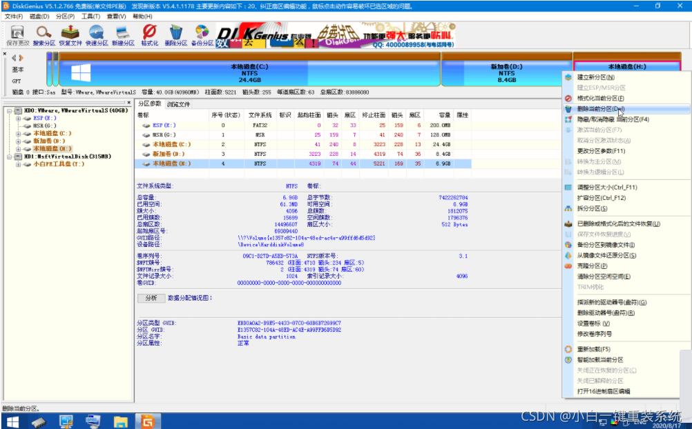Choose 更改分区参数(F11) in the context menu
The height and width of the screenshot is (429, 692).
click(601, 151)
